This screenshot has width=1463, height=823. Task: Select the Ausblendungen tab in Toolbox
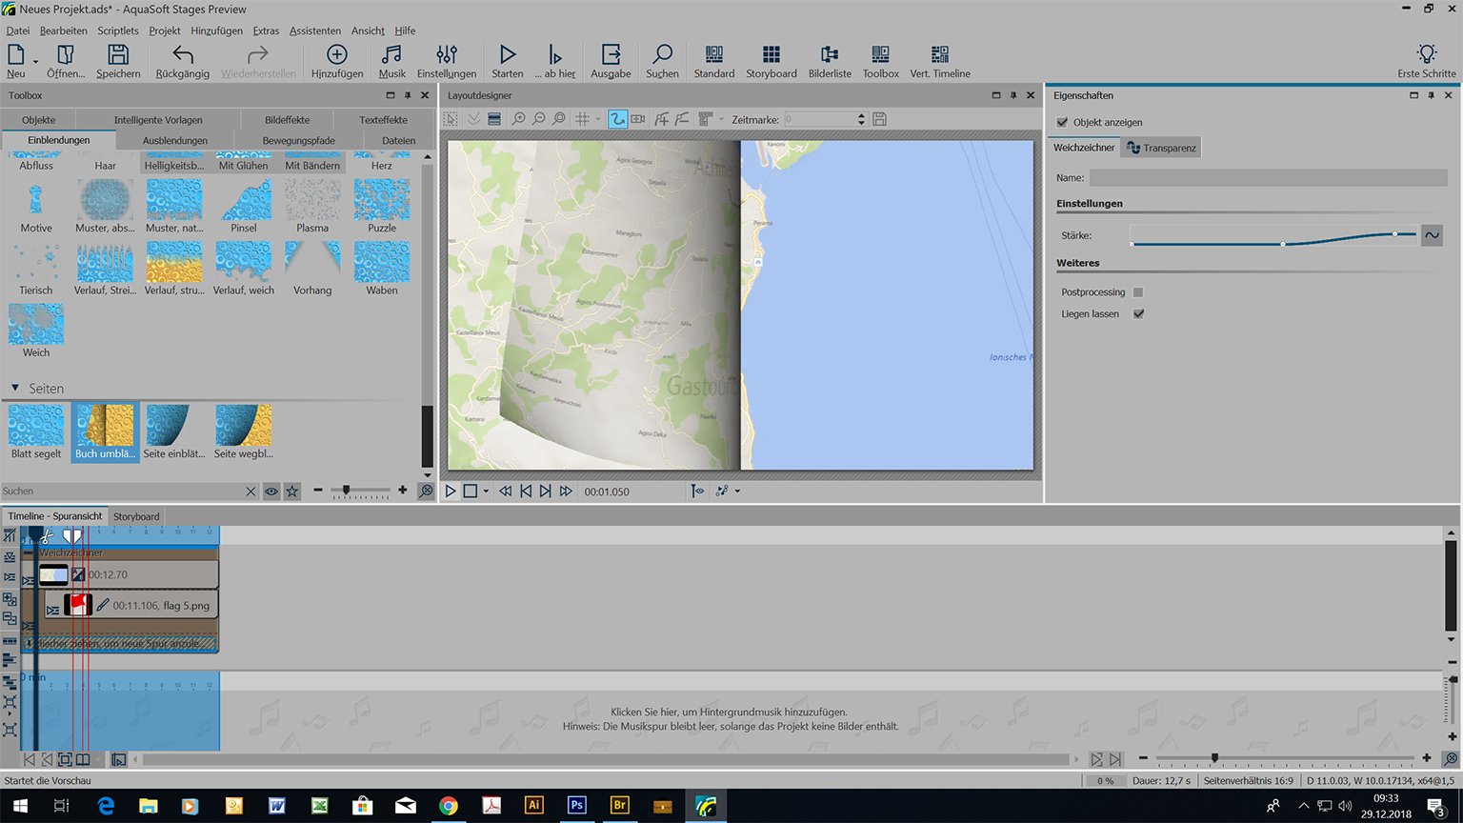click(175, 140)
